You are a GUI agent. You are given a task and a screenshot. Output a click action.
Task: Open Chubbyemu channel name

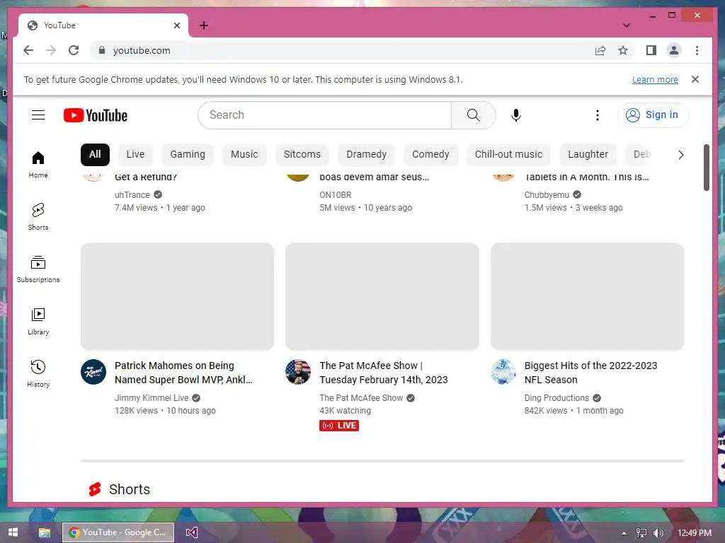547,195
